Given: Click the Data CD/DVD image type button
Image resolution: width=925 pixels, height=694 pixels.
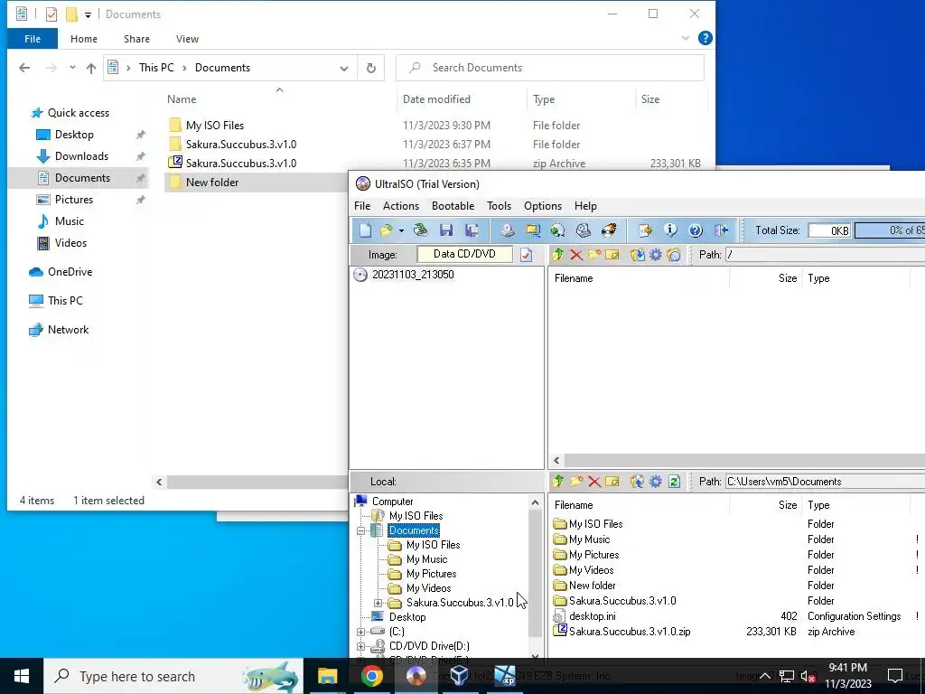Looking at the screenshot, I should click(464, 254).
